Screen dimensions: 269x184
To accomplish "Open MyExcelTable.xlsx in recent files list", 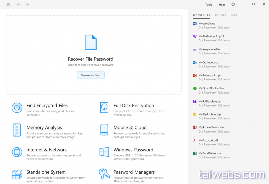I will [x=209, y=153].
